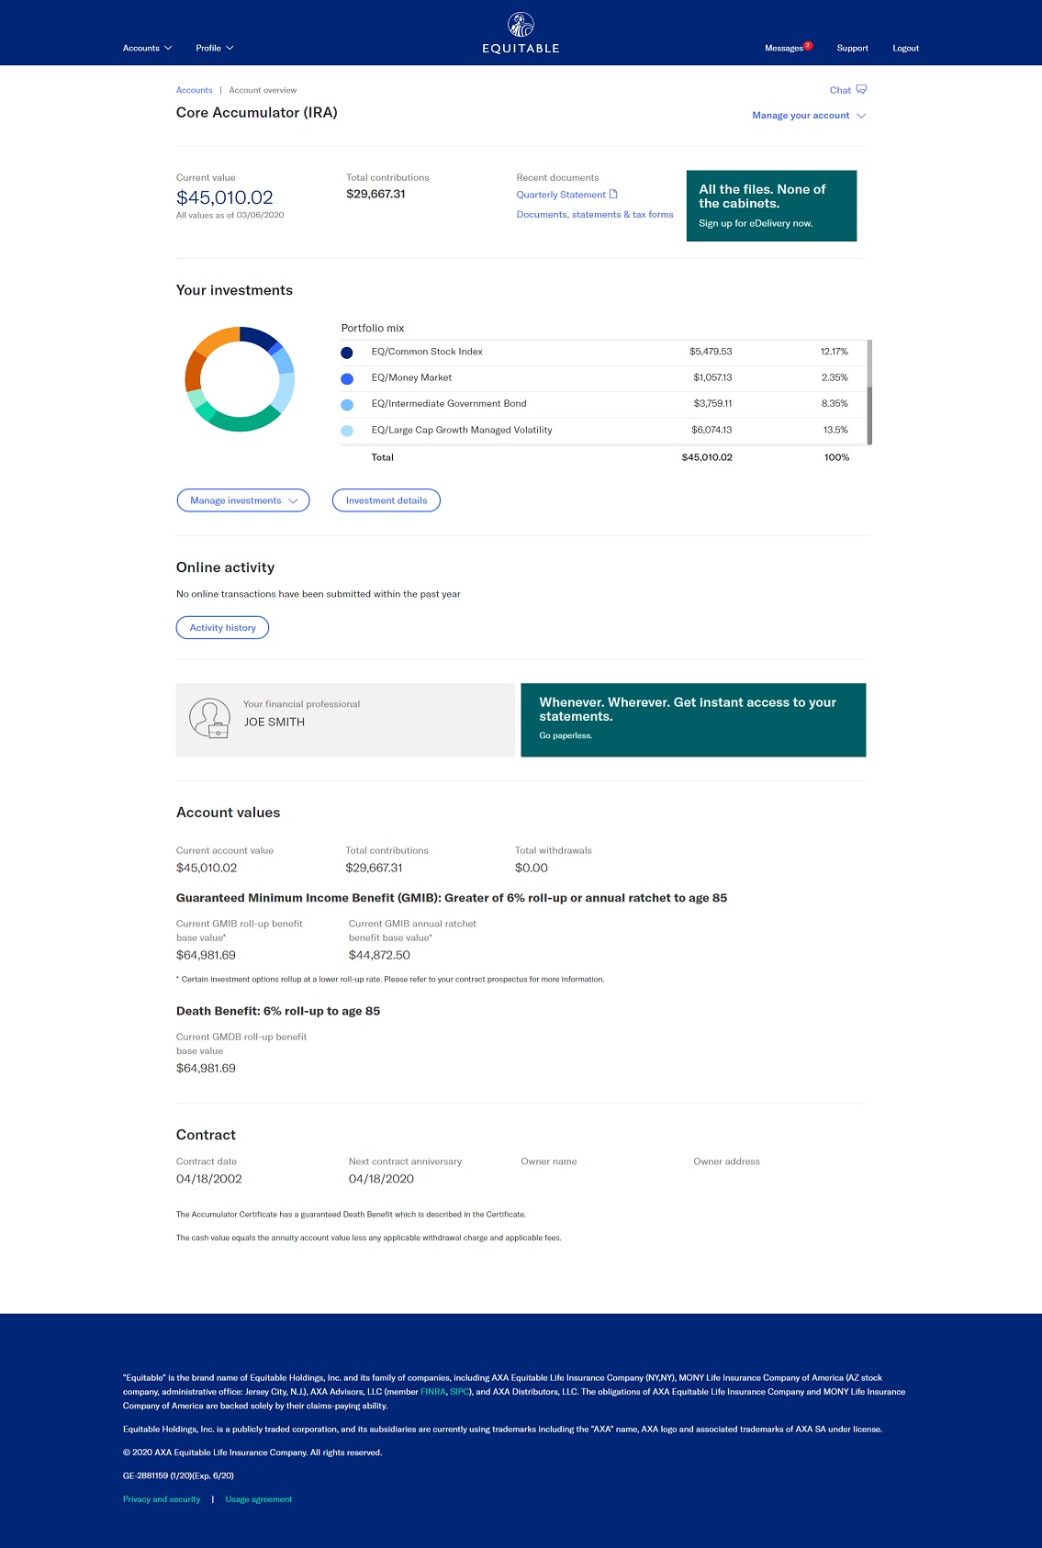This screenshot has height=1548, width=1042.
Task: Click the Quarterly Statement document icon
Action: [x=613, y=194]
